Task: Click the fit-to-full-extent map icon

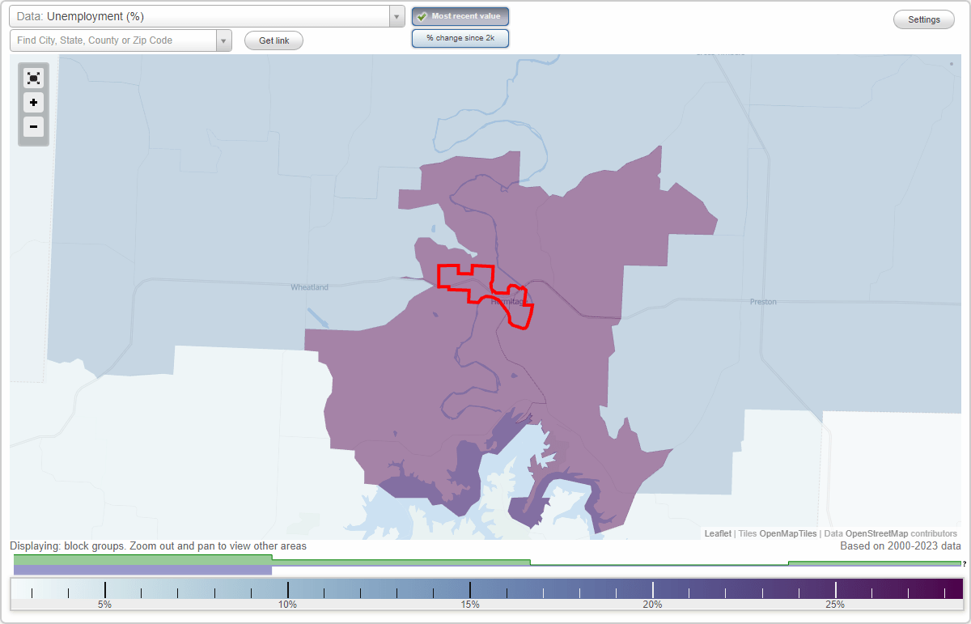Action: [x=33, y=78]
